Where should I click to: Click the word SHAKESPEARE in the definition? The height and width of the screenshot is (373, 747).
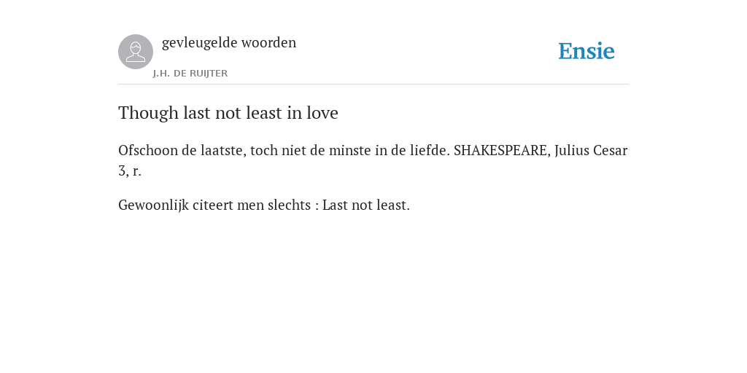point(502,150)
